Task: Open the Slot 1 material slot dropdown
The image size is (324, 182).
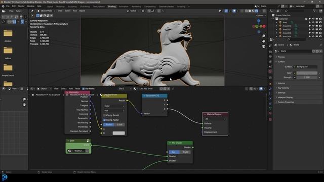Action: [x=125, y=89]
